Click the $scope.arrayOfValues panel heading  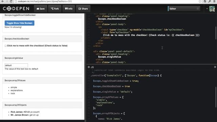click(42, 81)
